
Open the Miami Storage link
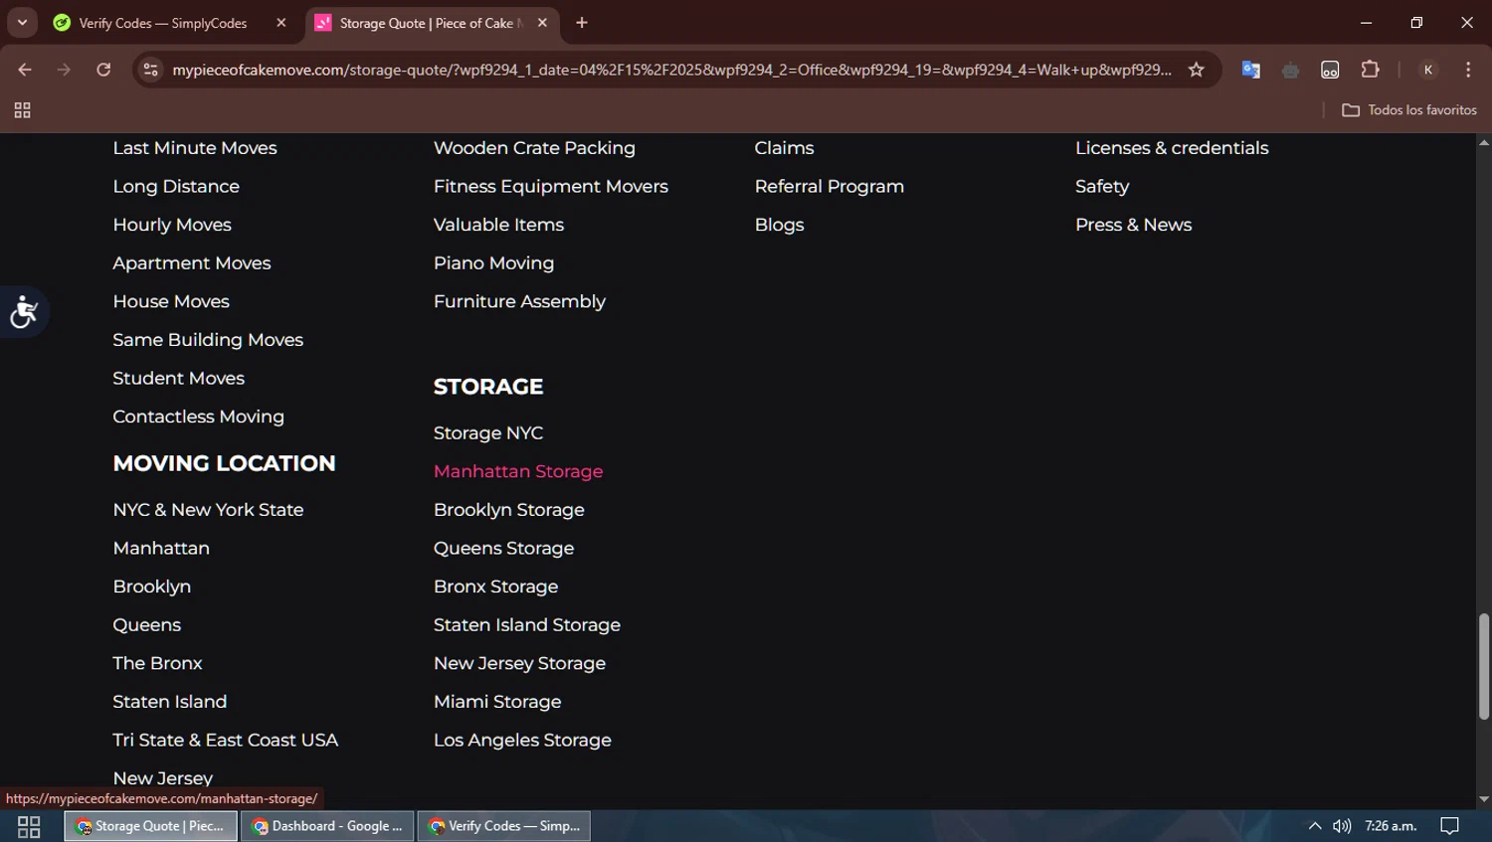[497, 702]
